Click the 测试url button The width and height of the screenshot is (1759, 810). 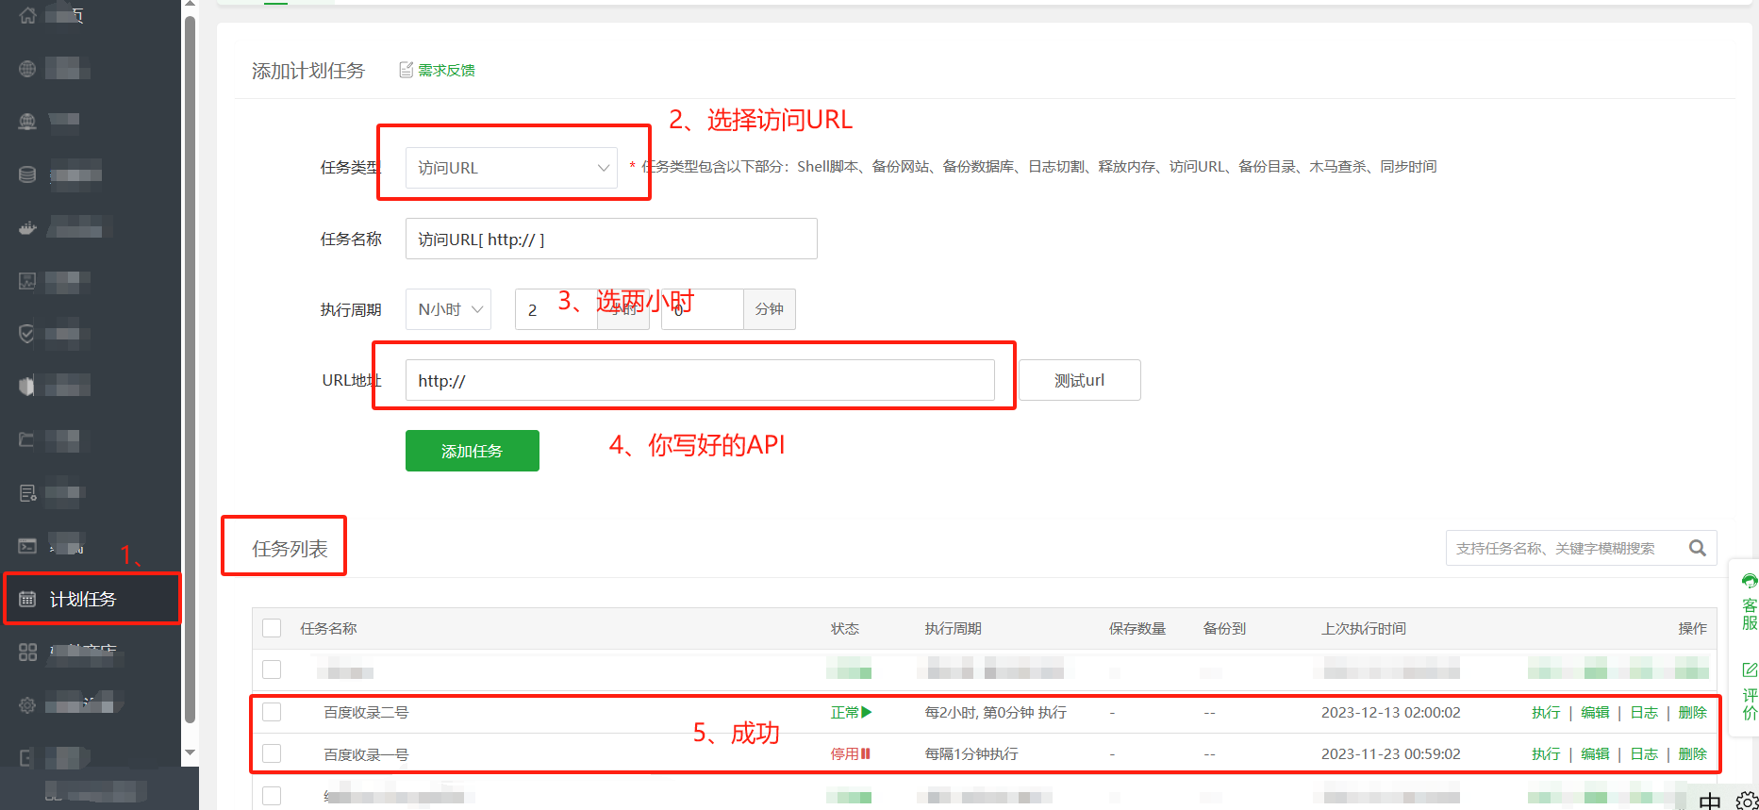pos(1079,380)
